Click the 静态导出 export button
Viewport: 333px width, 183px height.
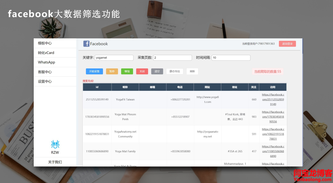click(175, 71)
